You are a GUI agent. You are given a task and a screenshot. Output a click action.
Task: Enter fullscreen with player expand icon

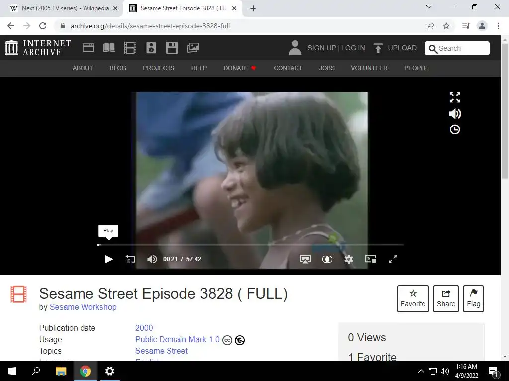[393, 259]
